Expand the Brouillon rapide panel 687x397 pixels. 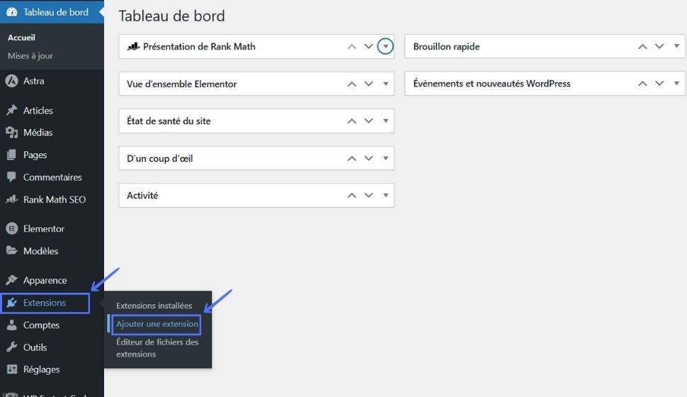pyautogui.click(x=676, y=46)
